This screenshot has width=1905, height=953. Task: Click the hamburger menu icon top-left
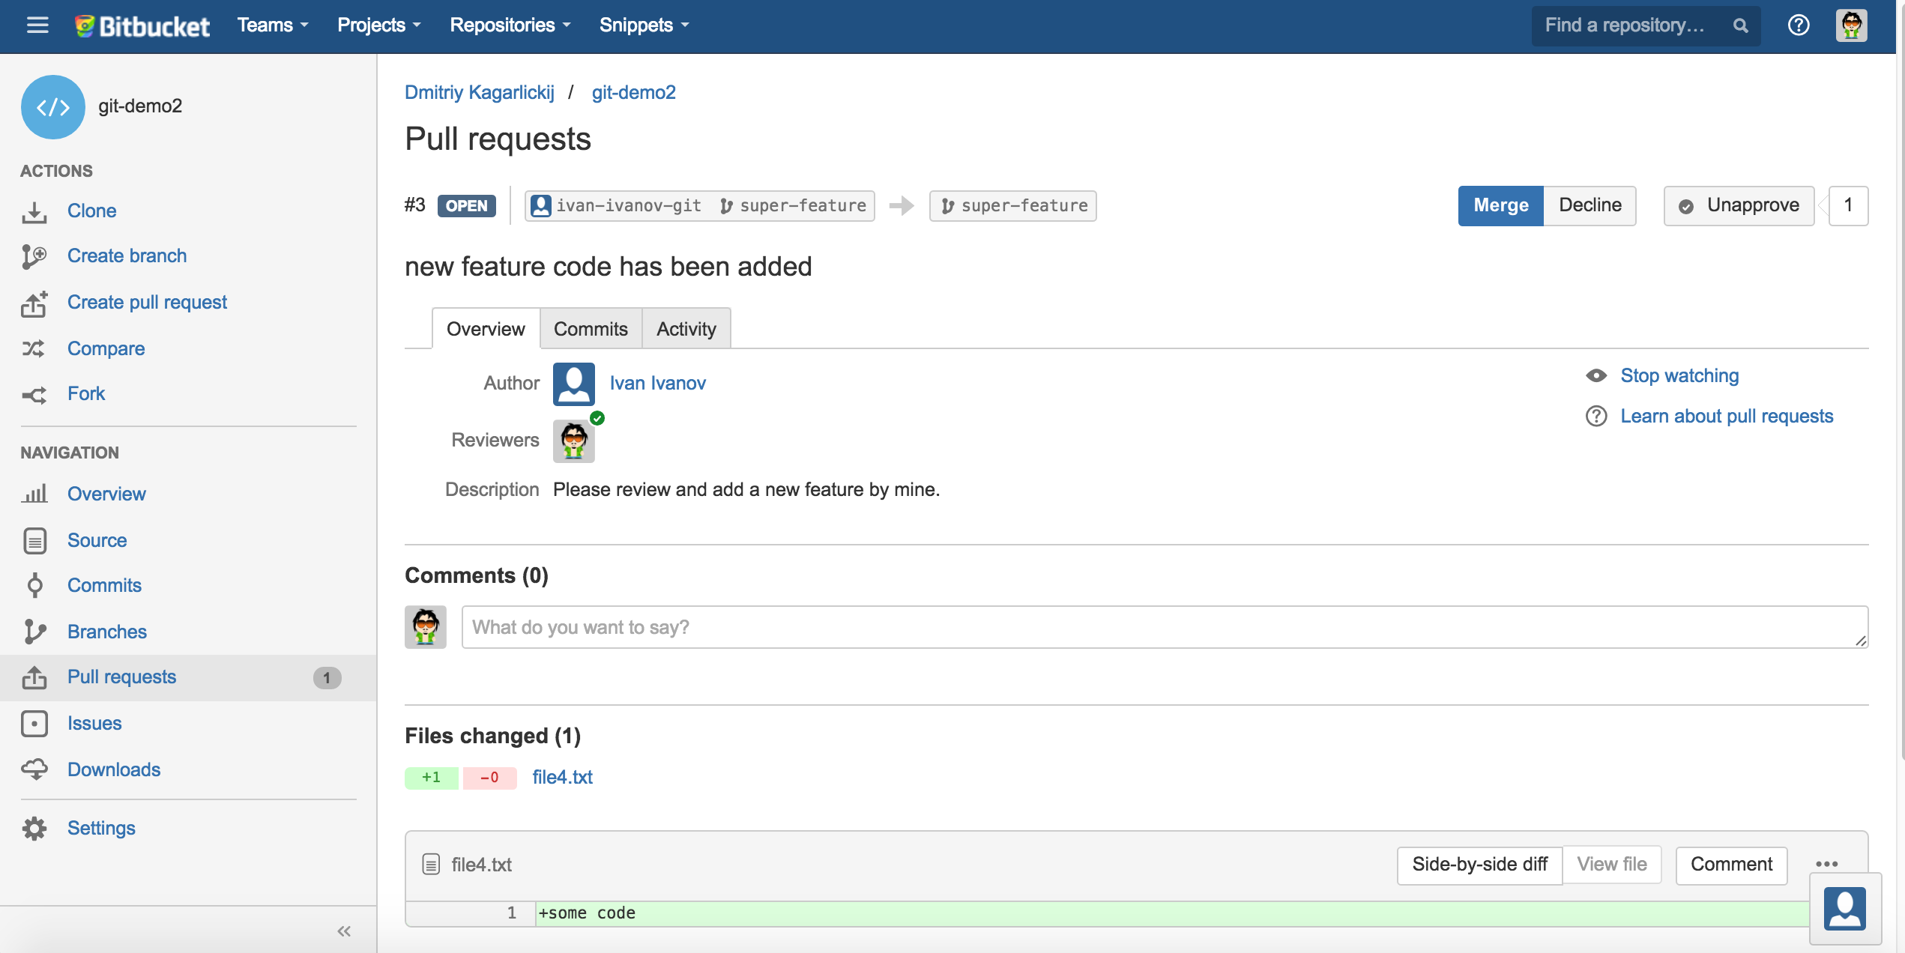[37, 25]
